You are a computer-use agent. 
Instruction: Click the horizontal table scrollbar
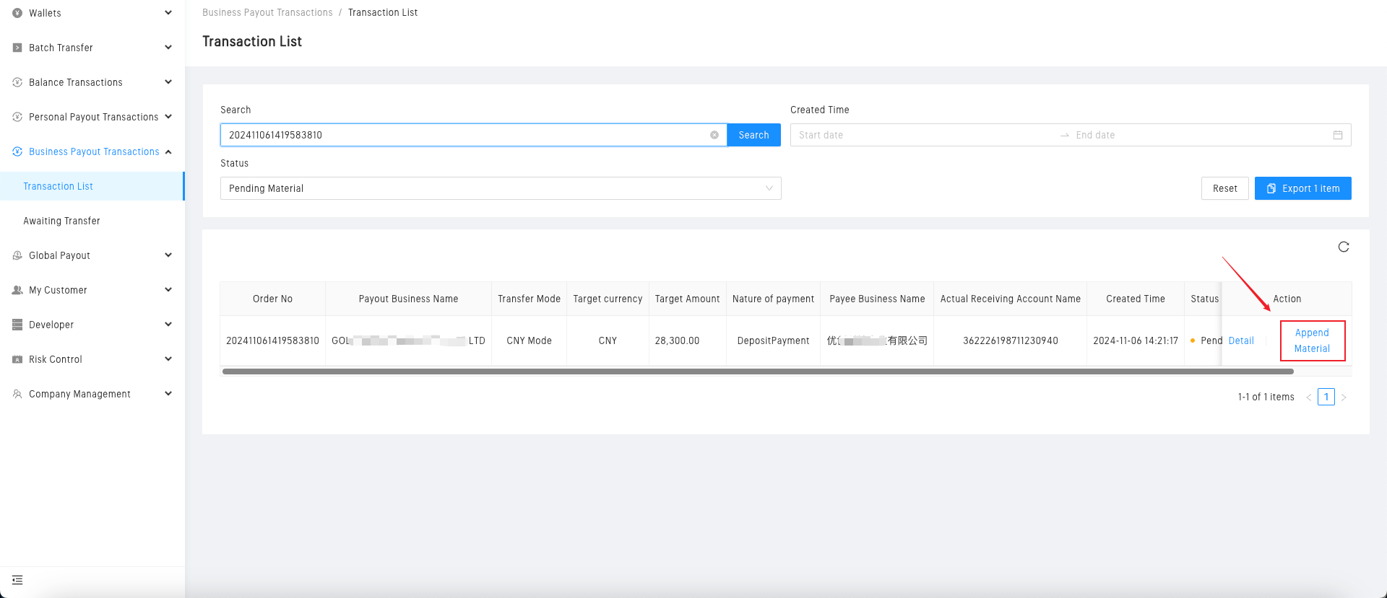[x=758, y=371]
